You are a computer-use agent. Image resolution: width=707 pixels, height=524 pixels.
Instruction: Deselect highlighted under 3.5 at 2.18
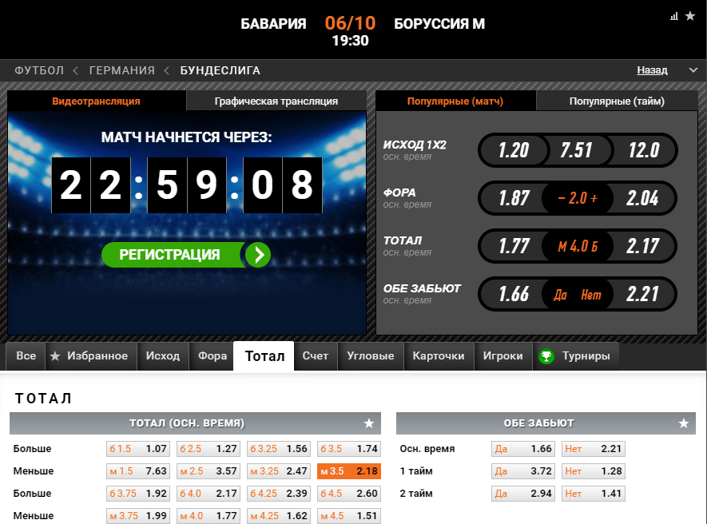(x=349, y=471)
